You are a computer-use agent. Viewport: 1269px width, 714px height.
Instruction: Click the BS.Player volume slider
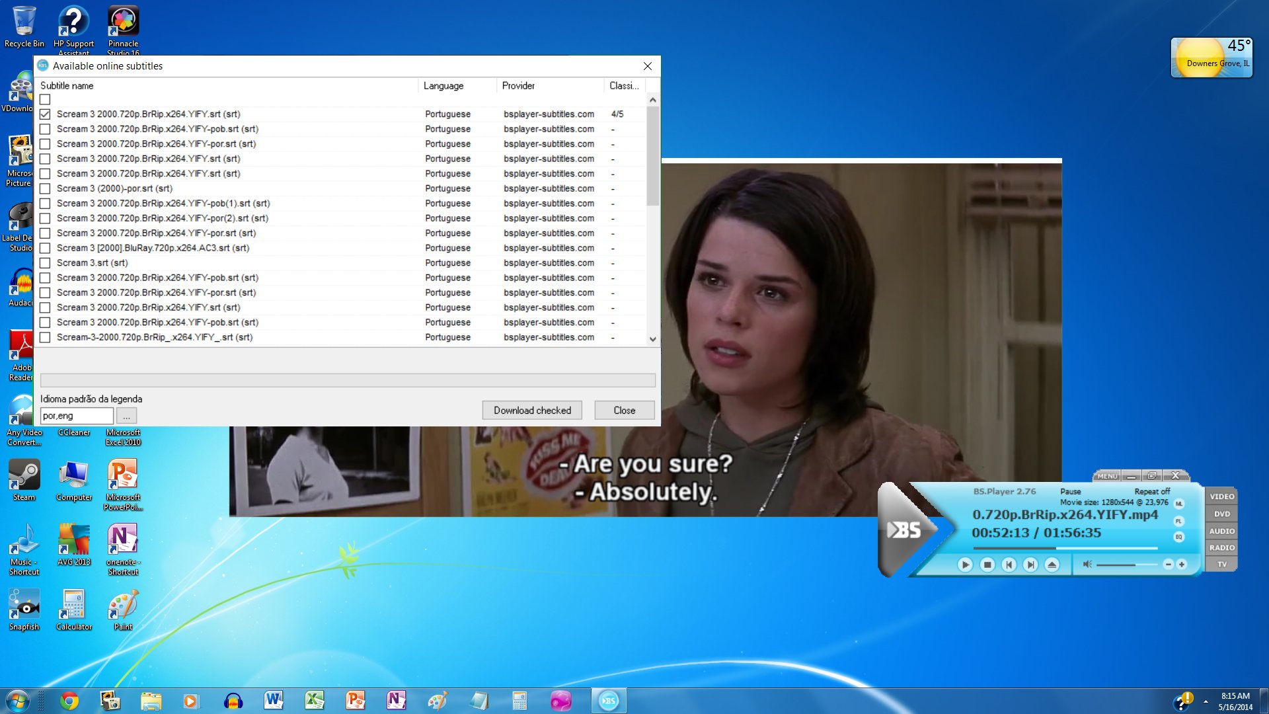(1126, 565)
